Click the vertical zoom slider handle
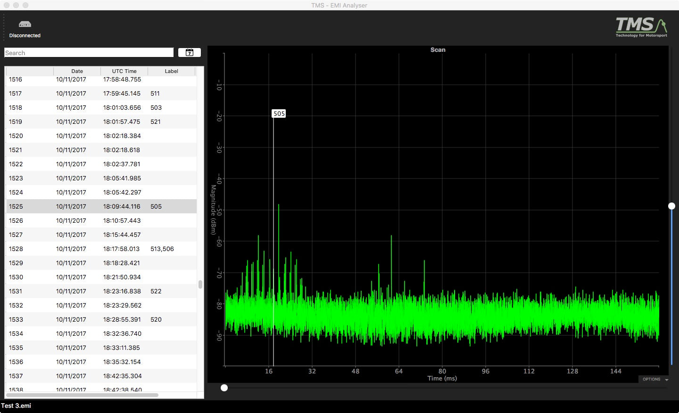The height and width of the screenshot is (413, 679). click(671, 206)
